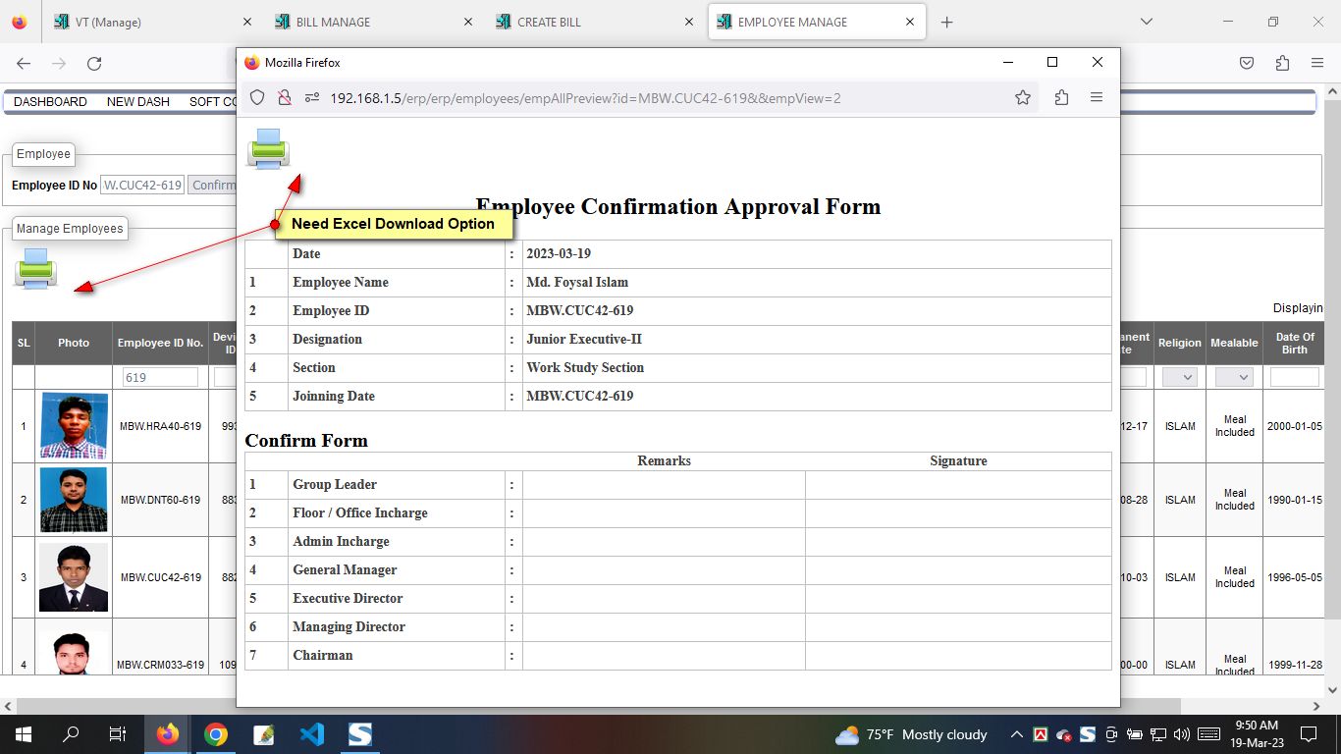Focus the Employee ID No input field
This screenshot has height=754, width=1341.
[142, 186]
